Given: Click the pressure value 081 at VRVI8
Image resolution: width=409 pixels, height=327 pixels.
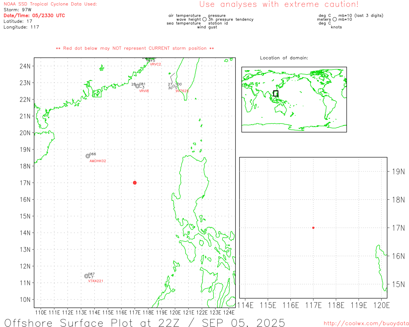Looking at the screenshot, I should tap(142, 84).
